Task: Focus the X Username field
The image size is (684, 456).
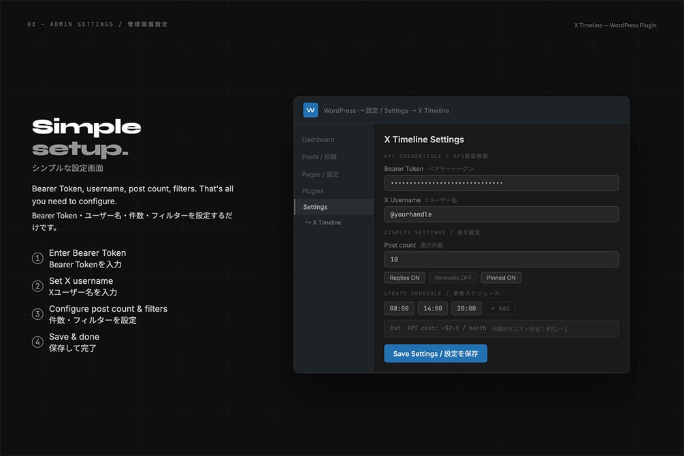Action: [501, 214]
